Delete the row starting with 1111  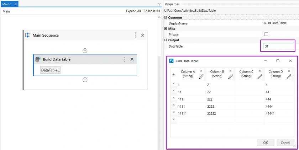[x=174, y=105]
